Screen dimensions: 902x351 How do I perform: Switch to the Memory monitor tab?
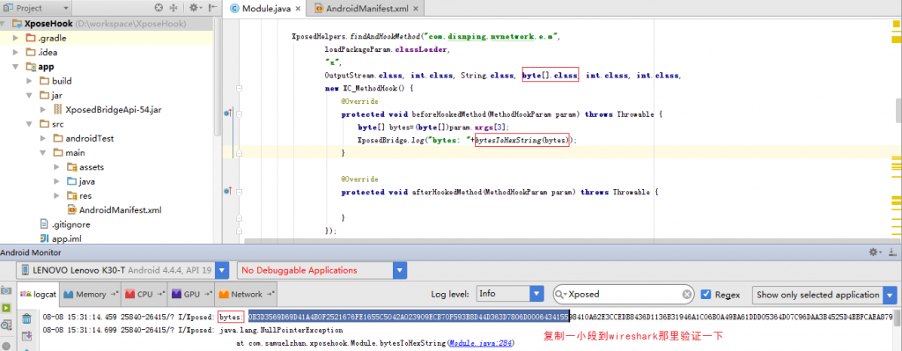(91, 294)
